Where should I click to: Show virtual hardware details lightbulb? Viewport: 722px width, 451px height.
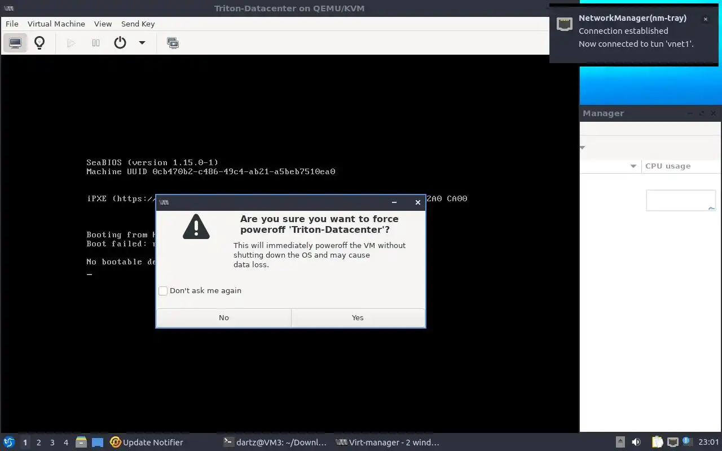click(x=39, y=43)
